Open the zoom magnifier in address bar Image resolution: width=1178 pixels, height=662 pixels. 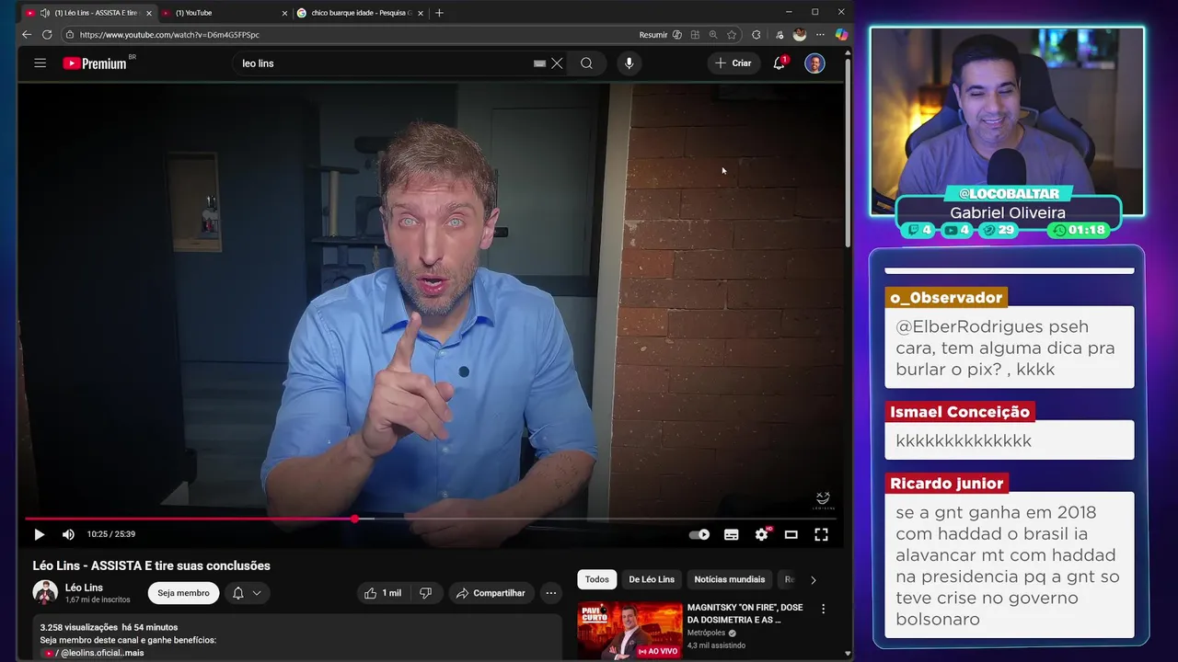click(x=713, y=35)
